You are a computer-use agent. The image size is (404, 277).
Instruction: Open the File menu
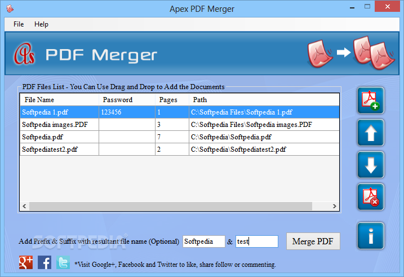pos(19,24)
